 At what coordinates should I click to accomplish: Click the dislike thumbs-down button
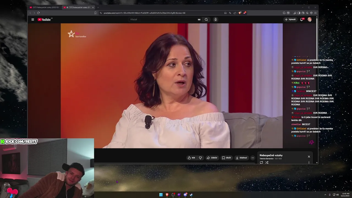click(x=200, y=158)
